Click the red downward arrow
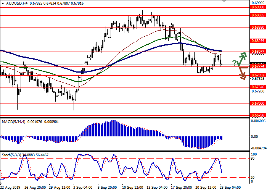This screenshot has width=267, height=191. (241, 73)
